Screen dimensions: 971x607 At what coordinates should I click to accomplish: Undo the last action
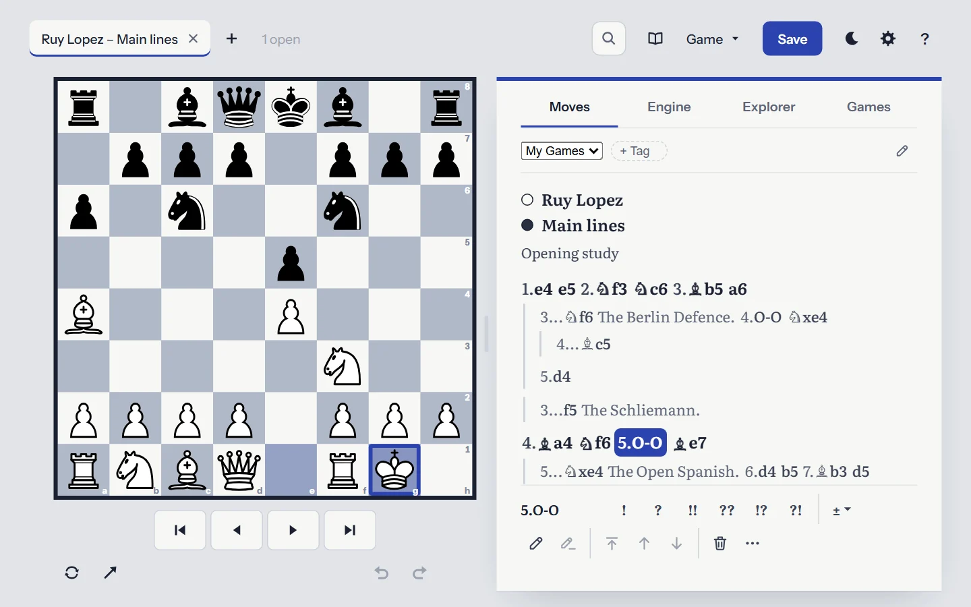point(382,573)
